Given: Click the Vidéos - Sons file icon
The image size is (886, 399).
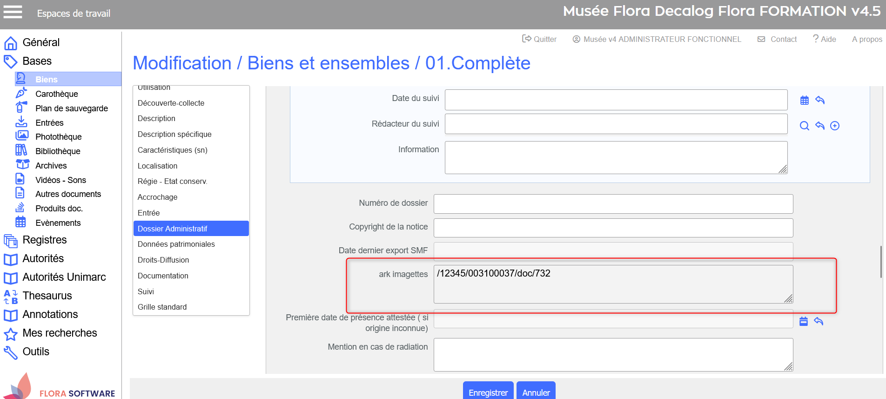Looking at the screenshot, I should click(x=20, y=179).
